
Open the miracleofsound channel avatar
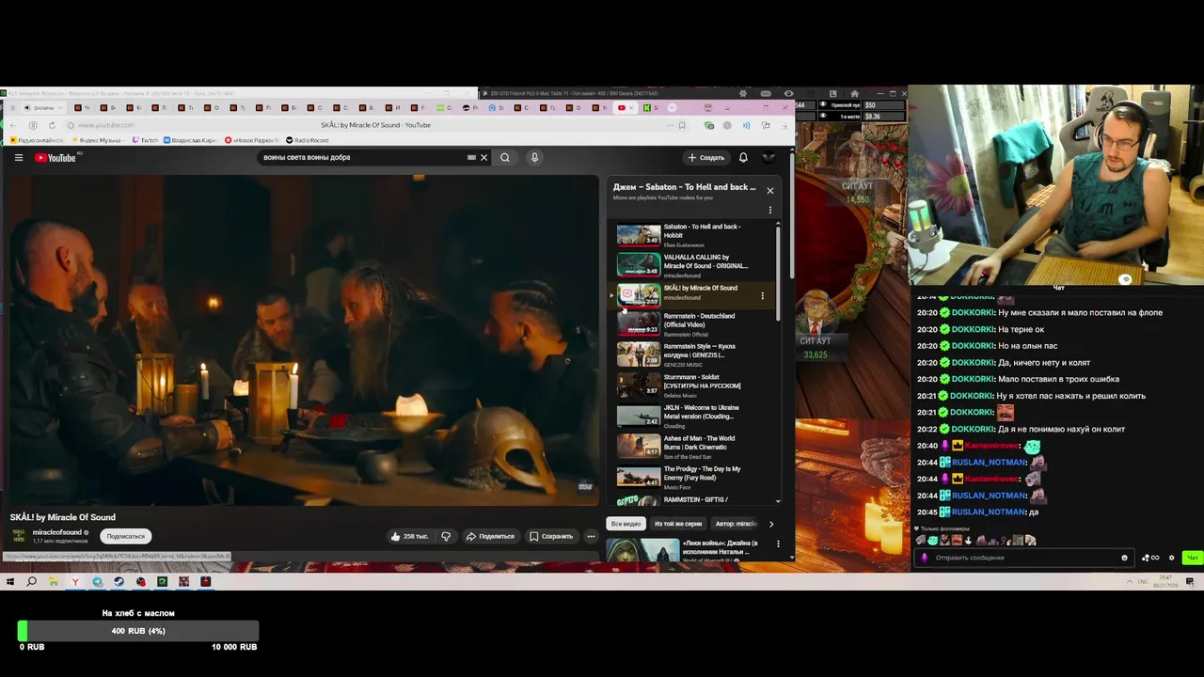(x=19, y=536)
